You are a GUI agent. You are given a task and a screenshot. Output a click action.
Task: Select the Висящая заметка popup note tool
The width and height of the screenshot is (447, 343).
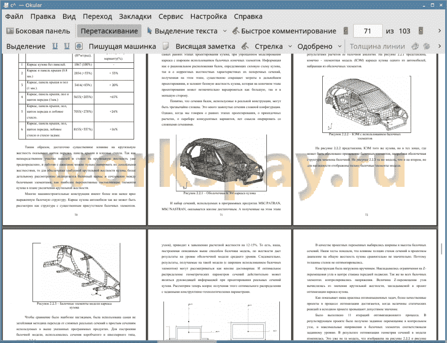coord(205,46)
